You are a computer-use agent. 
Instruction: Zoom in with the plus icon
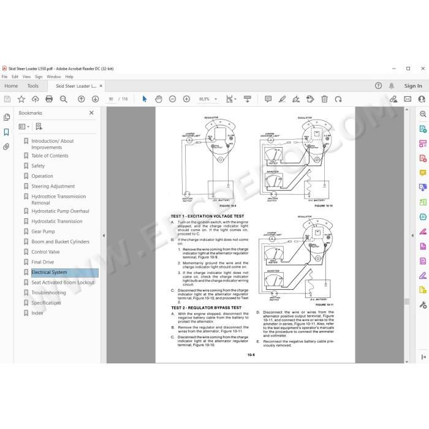pyautogui.click(x=186, y=99)
